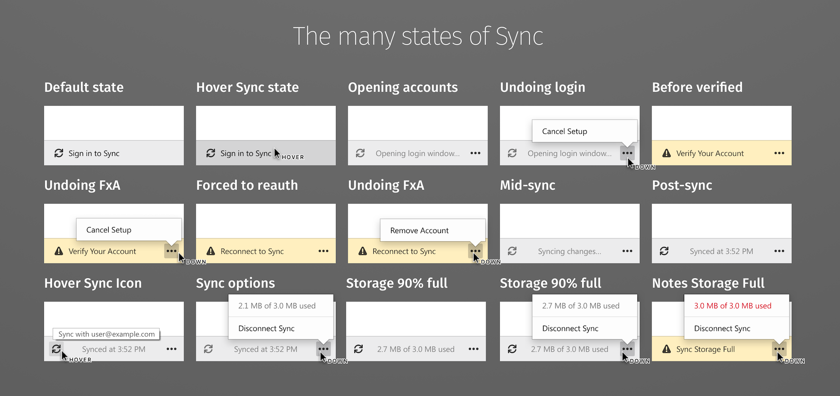840x396 pixels.
Task: Click the sync icon in the Post-sync panel
Action: click(x=664, y=251)
